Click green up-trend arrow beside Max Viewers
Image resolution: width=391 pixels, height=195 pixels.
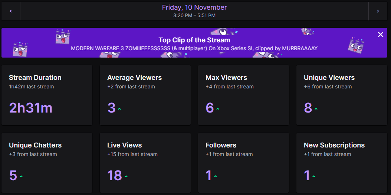[218, 109]
